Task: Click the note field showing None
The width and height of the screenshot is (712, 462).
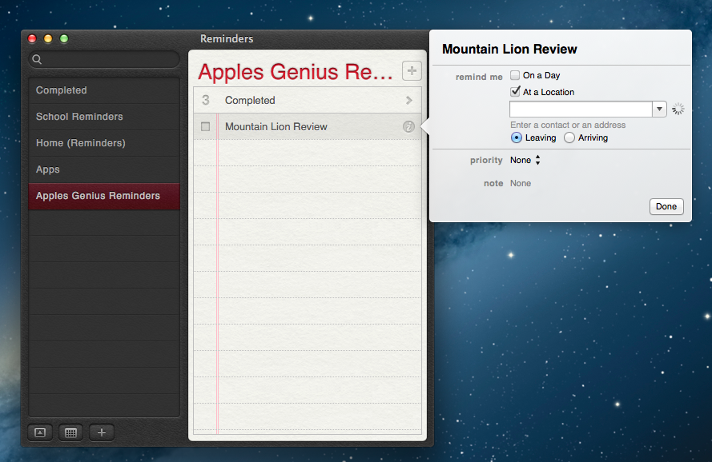Action: coord(521,183)
